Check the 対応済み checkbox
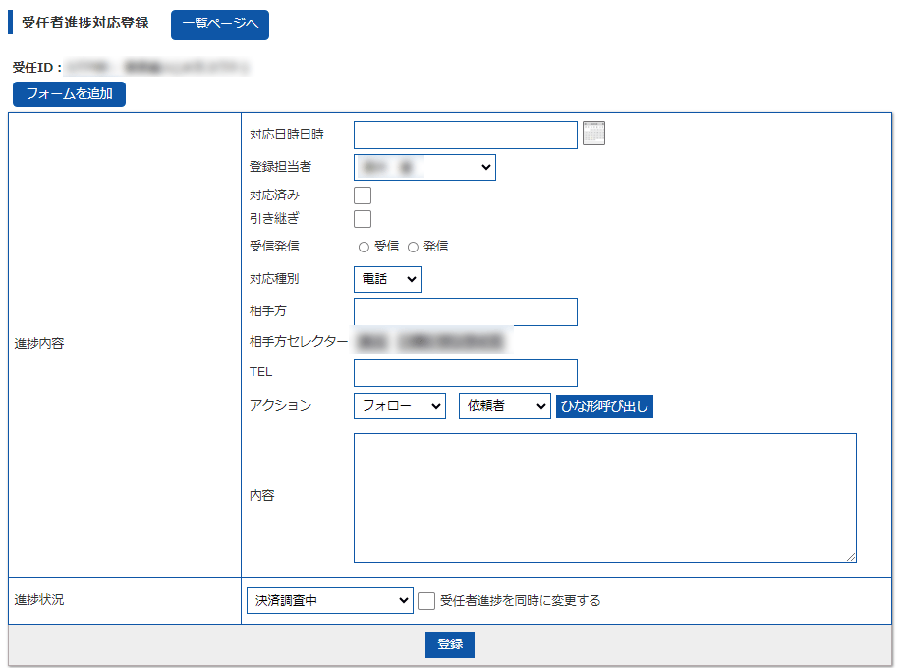 363,195
